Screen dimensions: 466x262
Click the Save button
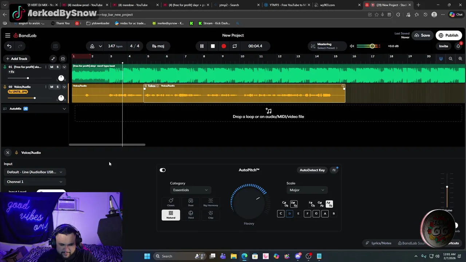point(422,35)
